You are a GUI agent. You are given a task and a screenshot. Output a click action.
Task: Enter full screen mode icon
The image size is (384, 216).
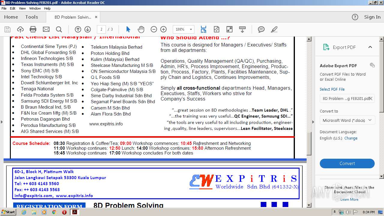229,29
